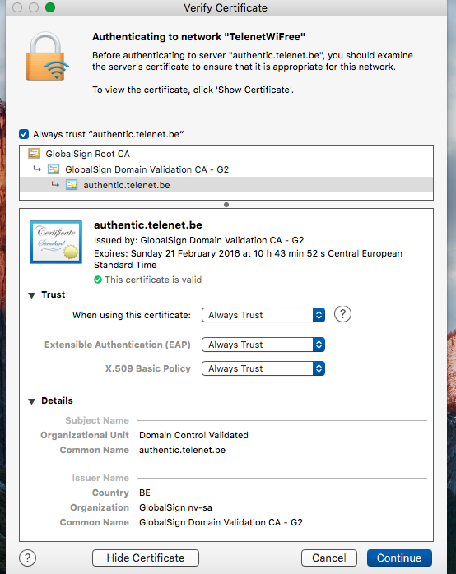Click the authentic.telenet.be row certificate icon
This screenshot has width=456, height=574.
pos(72,185)
